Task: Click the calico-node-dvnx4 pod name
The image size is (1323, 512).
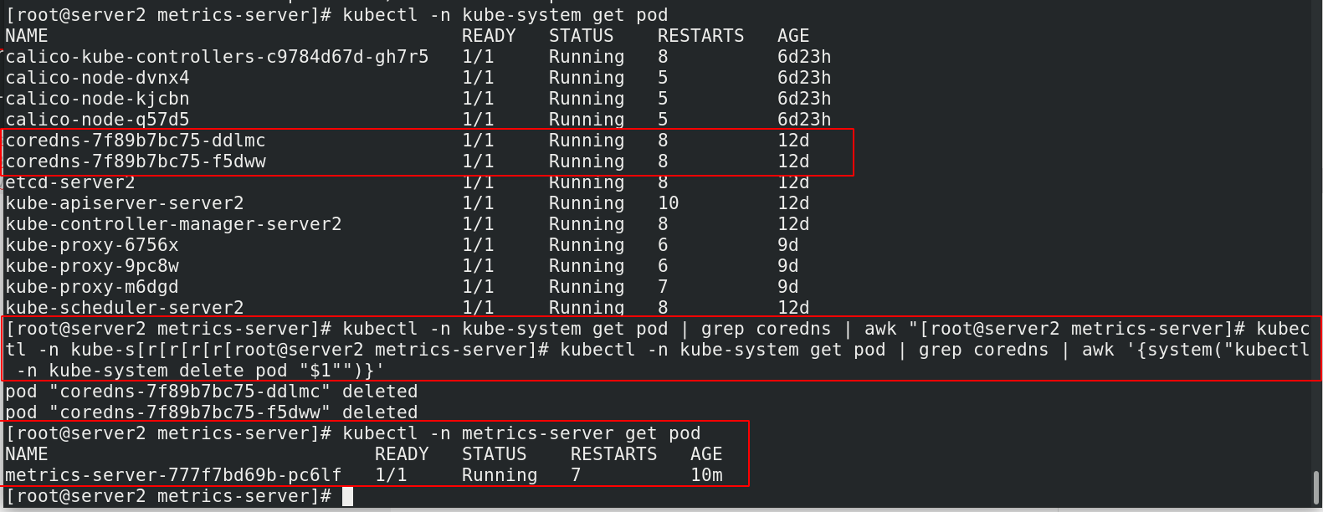Action: [x=97, y=78]
